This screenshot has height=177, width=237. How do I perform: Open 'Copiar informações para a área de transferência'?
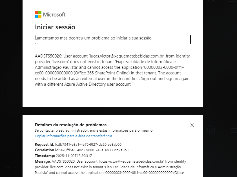(74, 136)
